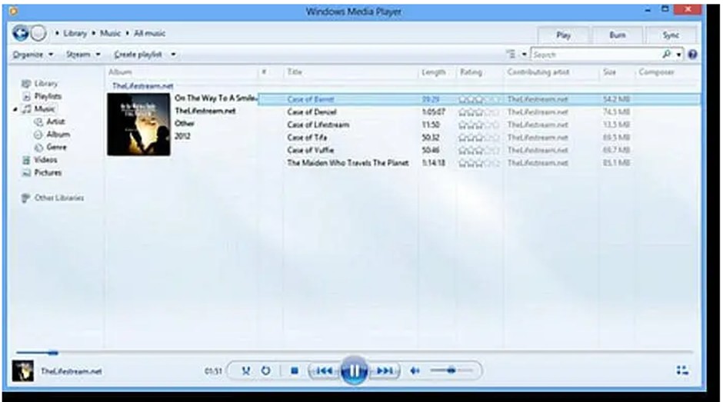Sort by the Length column header

point(433,72)
